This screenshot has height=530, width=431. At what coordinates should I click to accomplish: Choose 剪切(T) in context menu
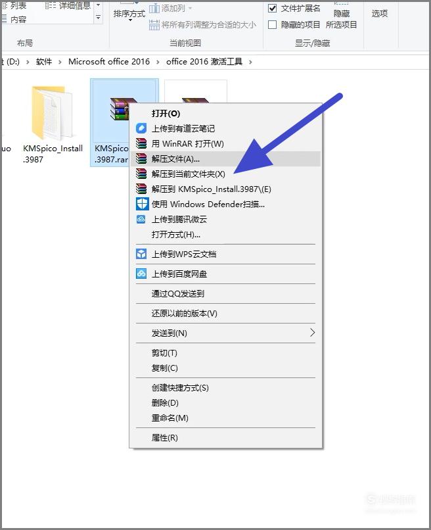click(225, 352)
